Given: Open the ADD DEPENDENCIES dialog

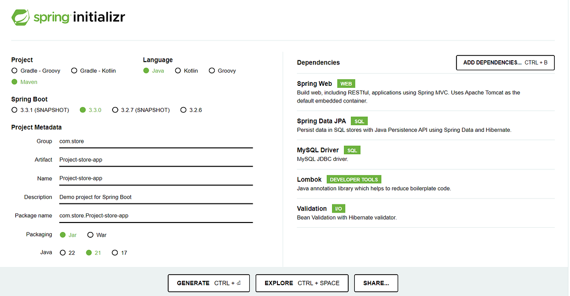Looking at the screenshot, I should coord(505,62).
